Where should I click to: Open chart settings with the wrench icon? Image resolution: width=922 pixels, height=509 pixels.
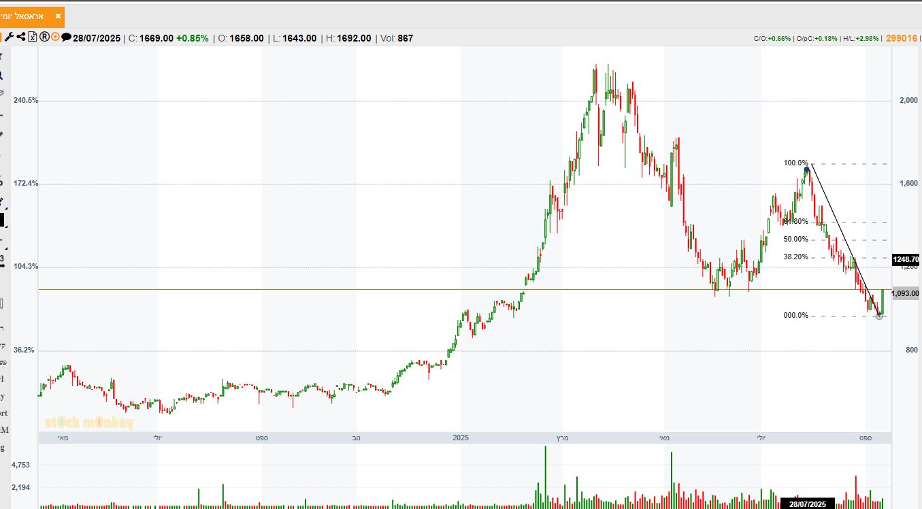[10, 37]
